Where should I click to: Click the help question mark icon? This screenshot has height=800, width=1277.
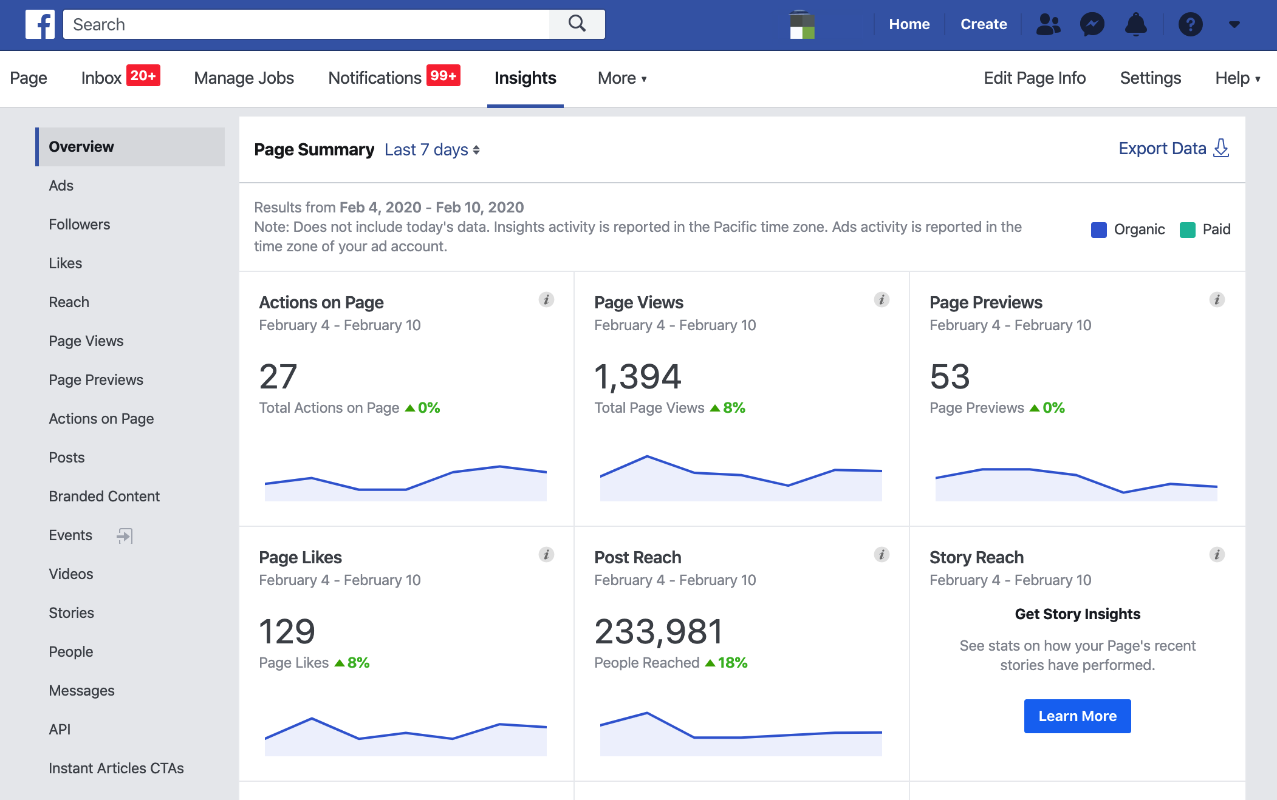1190,24
